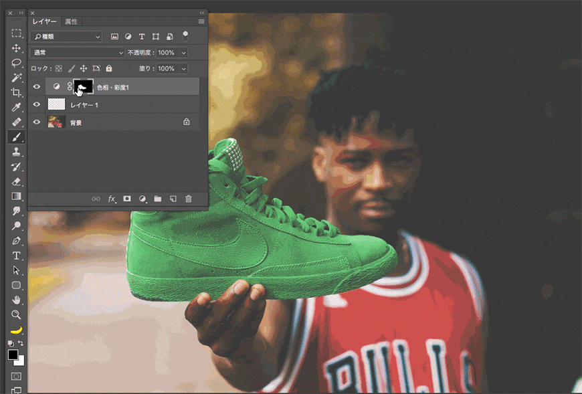Filter layers by pixel layers

click(x=114, y=36)
